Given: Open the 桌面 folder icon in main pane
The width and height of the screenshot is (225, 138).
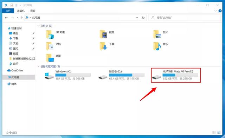Looking at the screenshot, I should point(50,58).
